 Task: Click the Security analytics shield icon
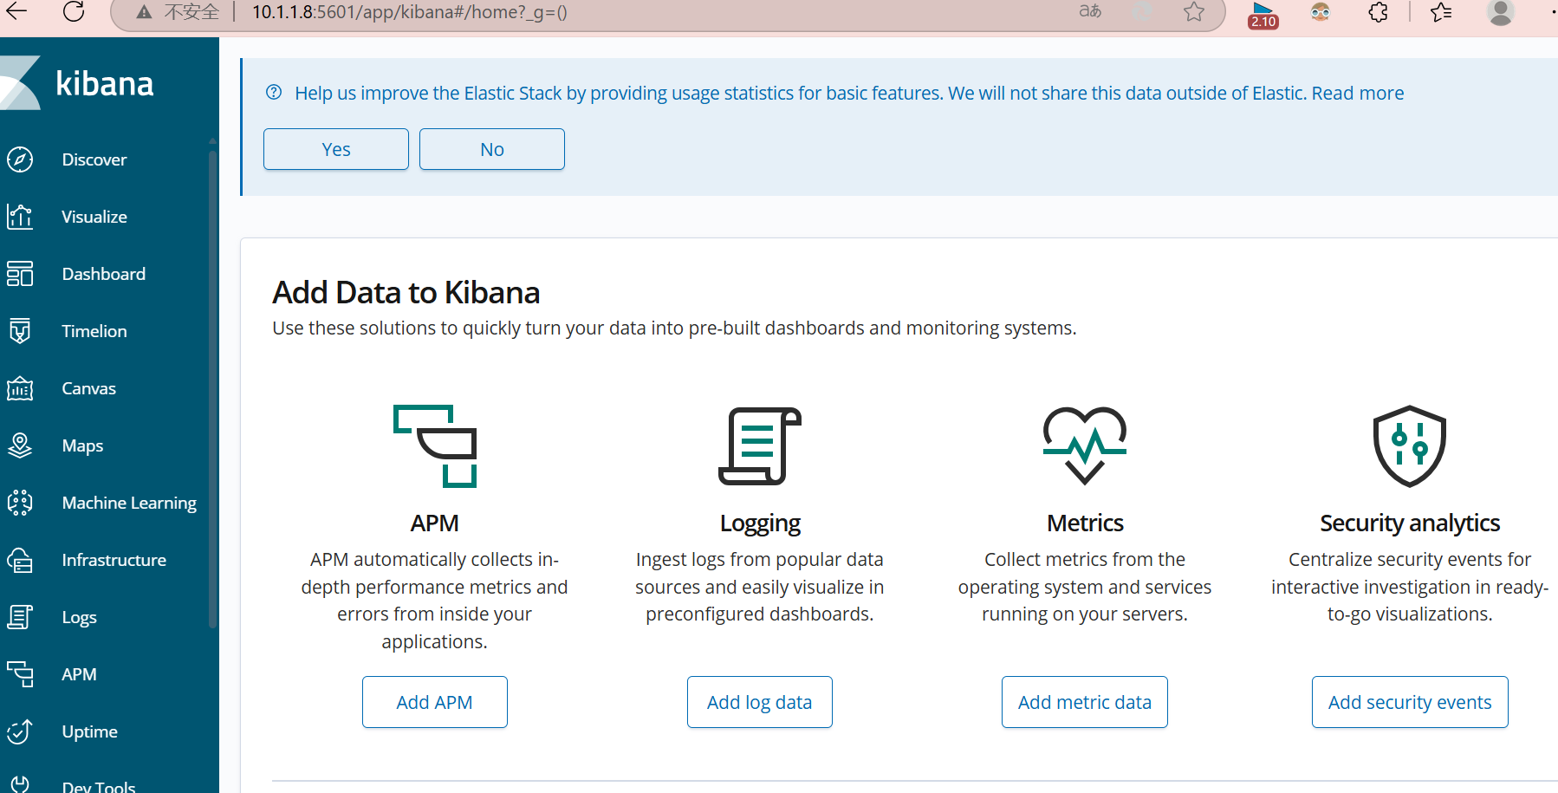[x=1410, y=446]
